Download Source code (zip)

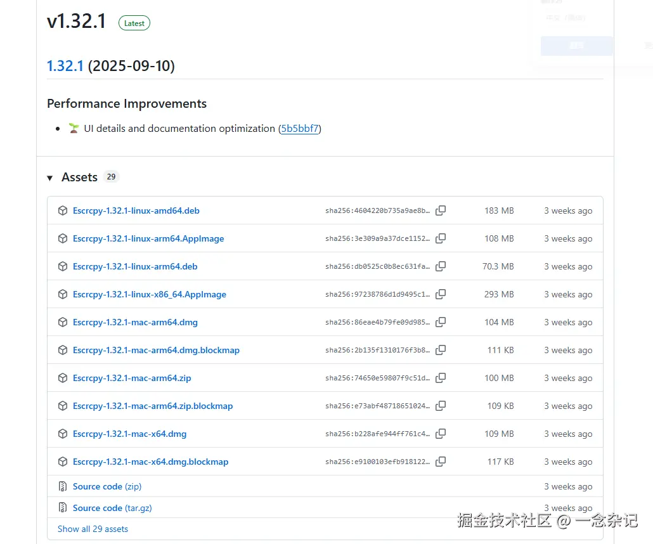tap(107, 486)
